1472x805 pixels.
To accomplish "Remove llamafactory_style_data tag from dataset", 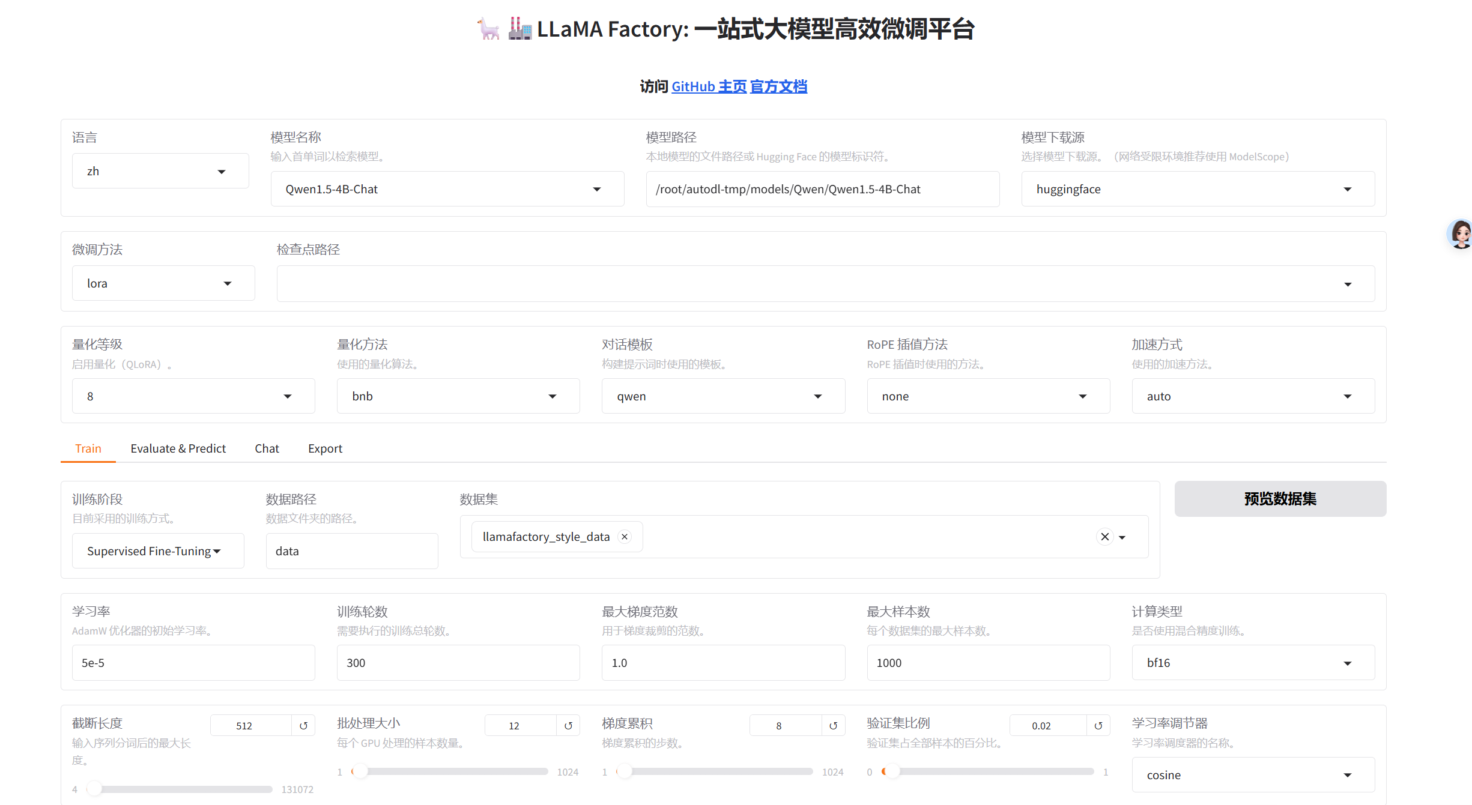I will click(625, 537).
